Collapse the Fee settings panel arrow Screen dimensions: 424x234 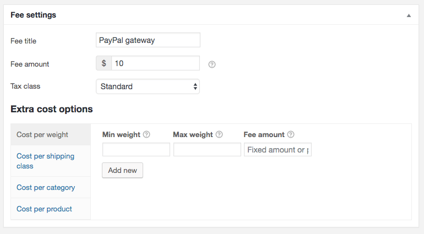(409, 15)
